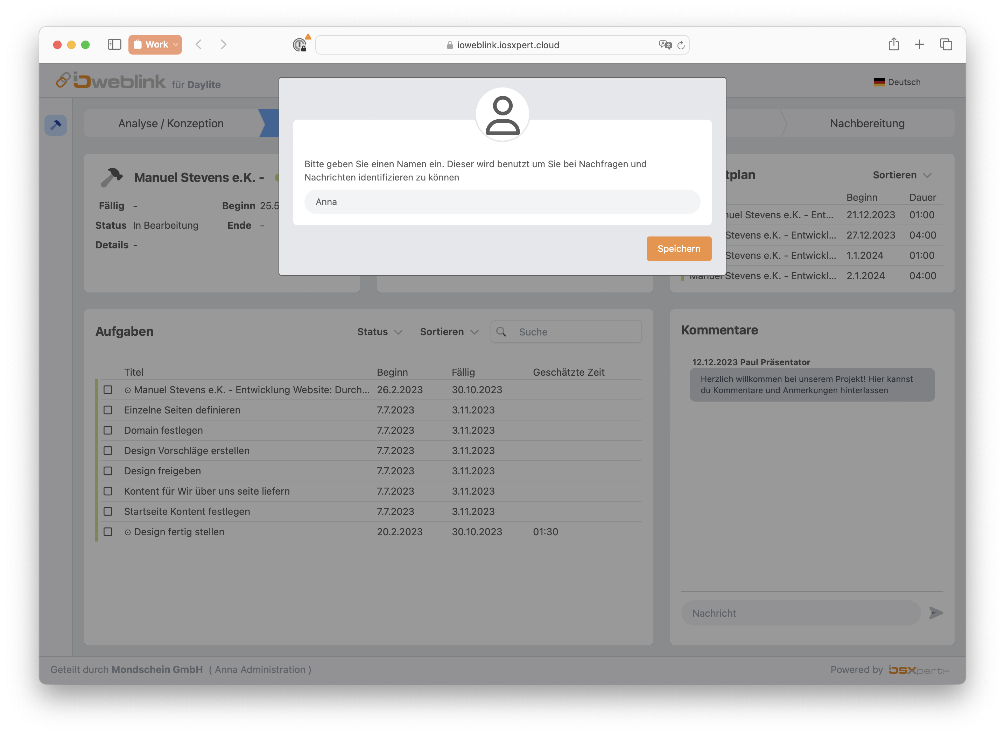The image size is (1005, 736).
Task: Click the name input field containing Anna
Action: (502, 202)
